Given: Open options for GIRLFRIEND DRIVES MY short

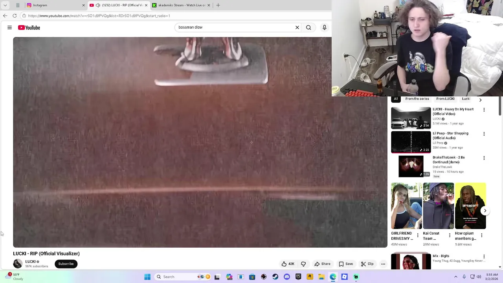Looking at the screenshot, I should click(417, 235).
